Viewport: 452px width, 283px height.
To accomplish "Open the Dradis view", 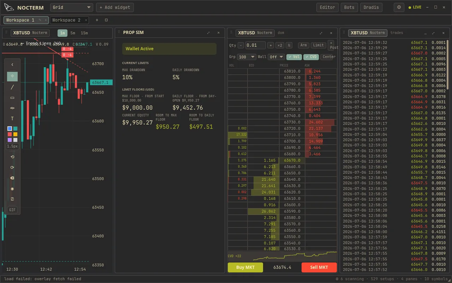I will [x=371, y=7].
